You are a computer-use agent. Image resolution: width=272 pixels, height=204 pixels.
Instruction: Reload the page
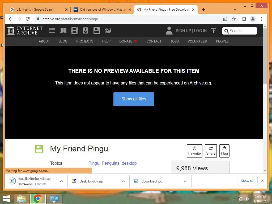click(28, 19)
